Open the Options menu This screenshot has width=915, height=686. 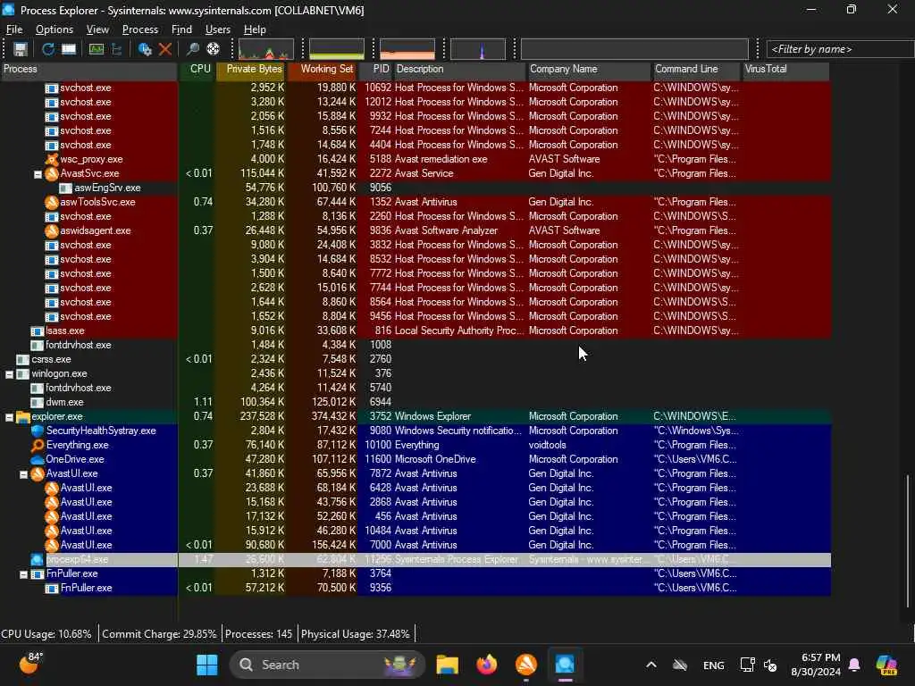pyautogui.click(x=55, y=29)
